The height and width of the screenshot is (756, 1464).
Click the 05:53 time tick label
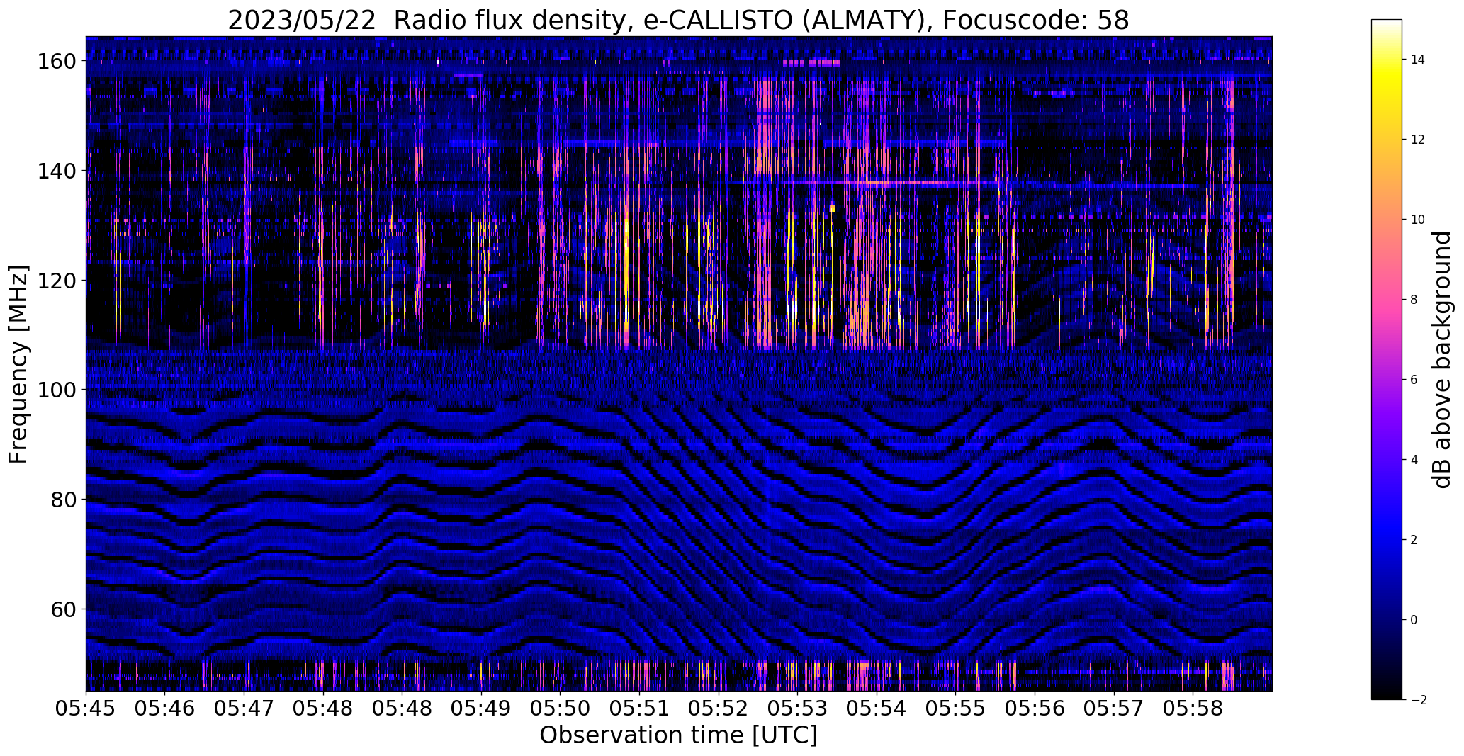pyautogui.click(x=797, y=709)
